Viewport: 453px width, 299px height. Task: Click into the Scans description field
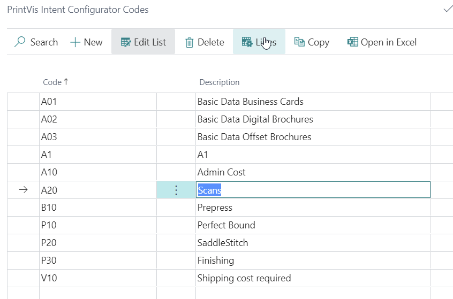pyautogui.click(x=313, y=190)
